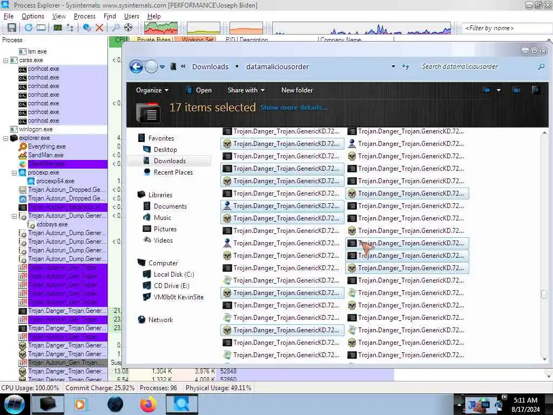Screen dimensions: 553x415
Task: Click the CPU usage history graph
Action: tap(161, 28)
